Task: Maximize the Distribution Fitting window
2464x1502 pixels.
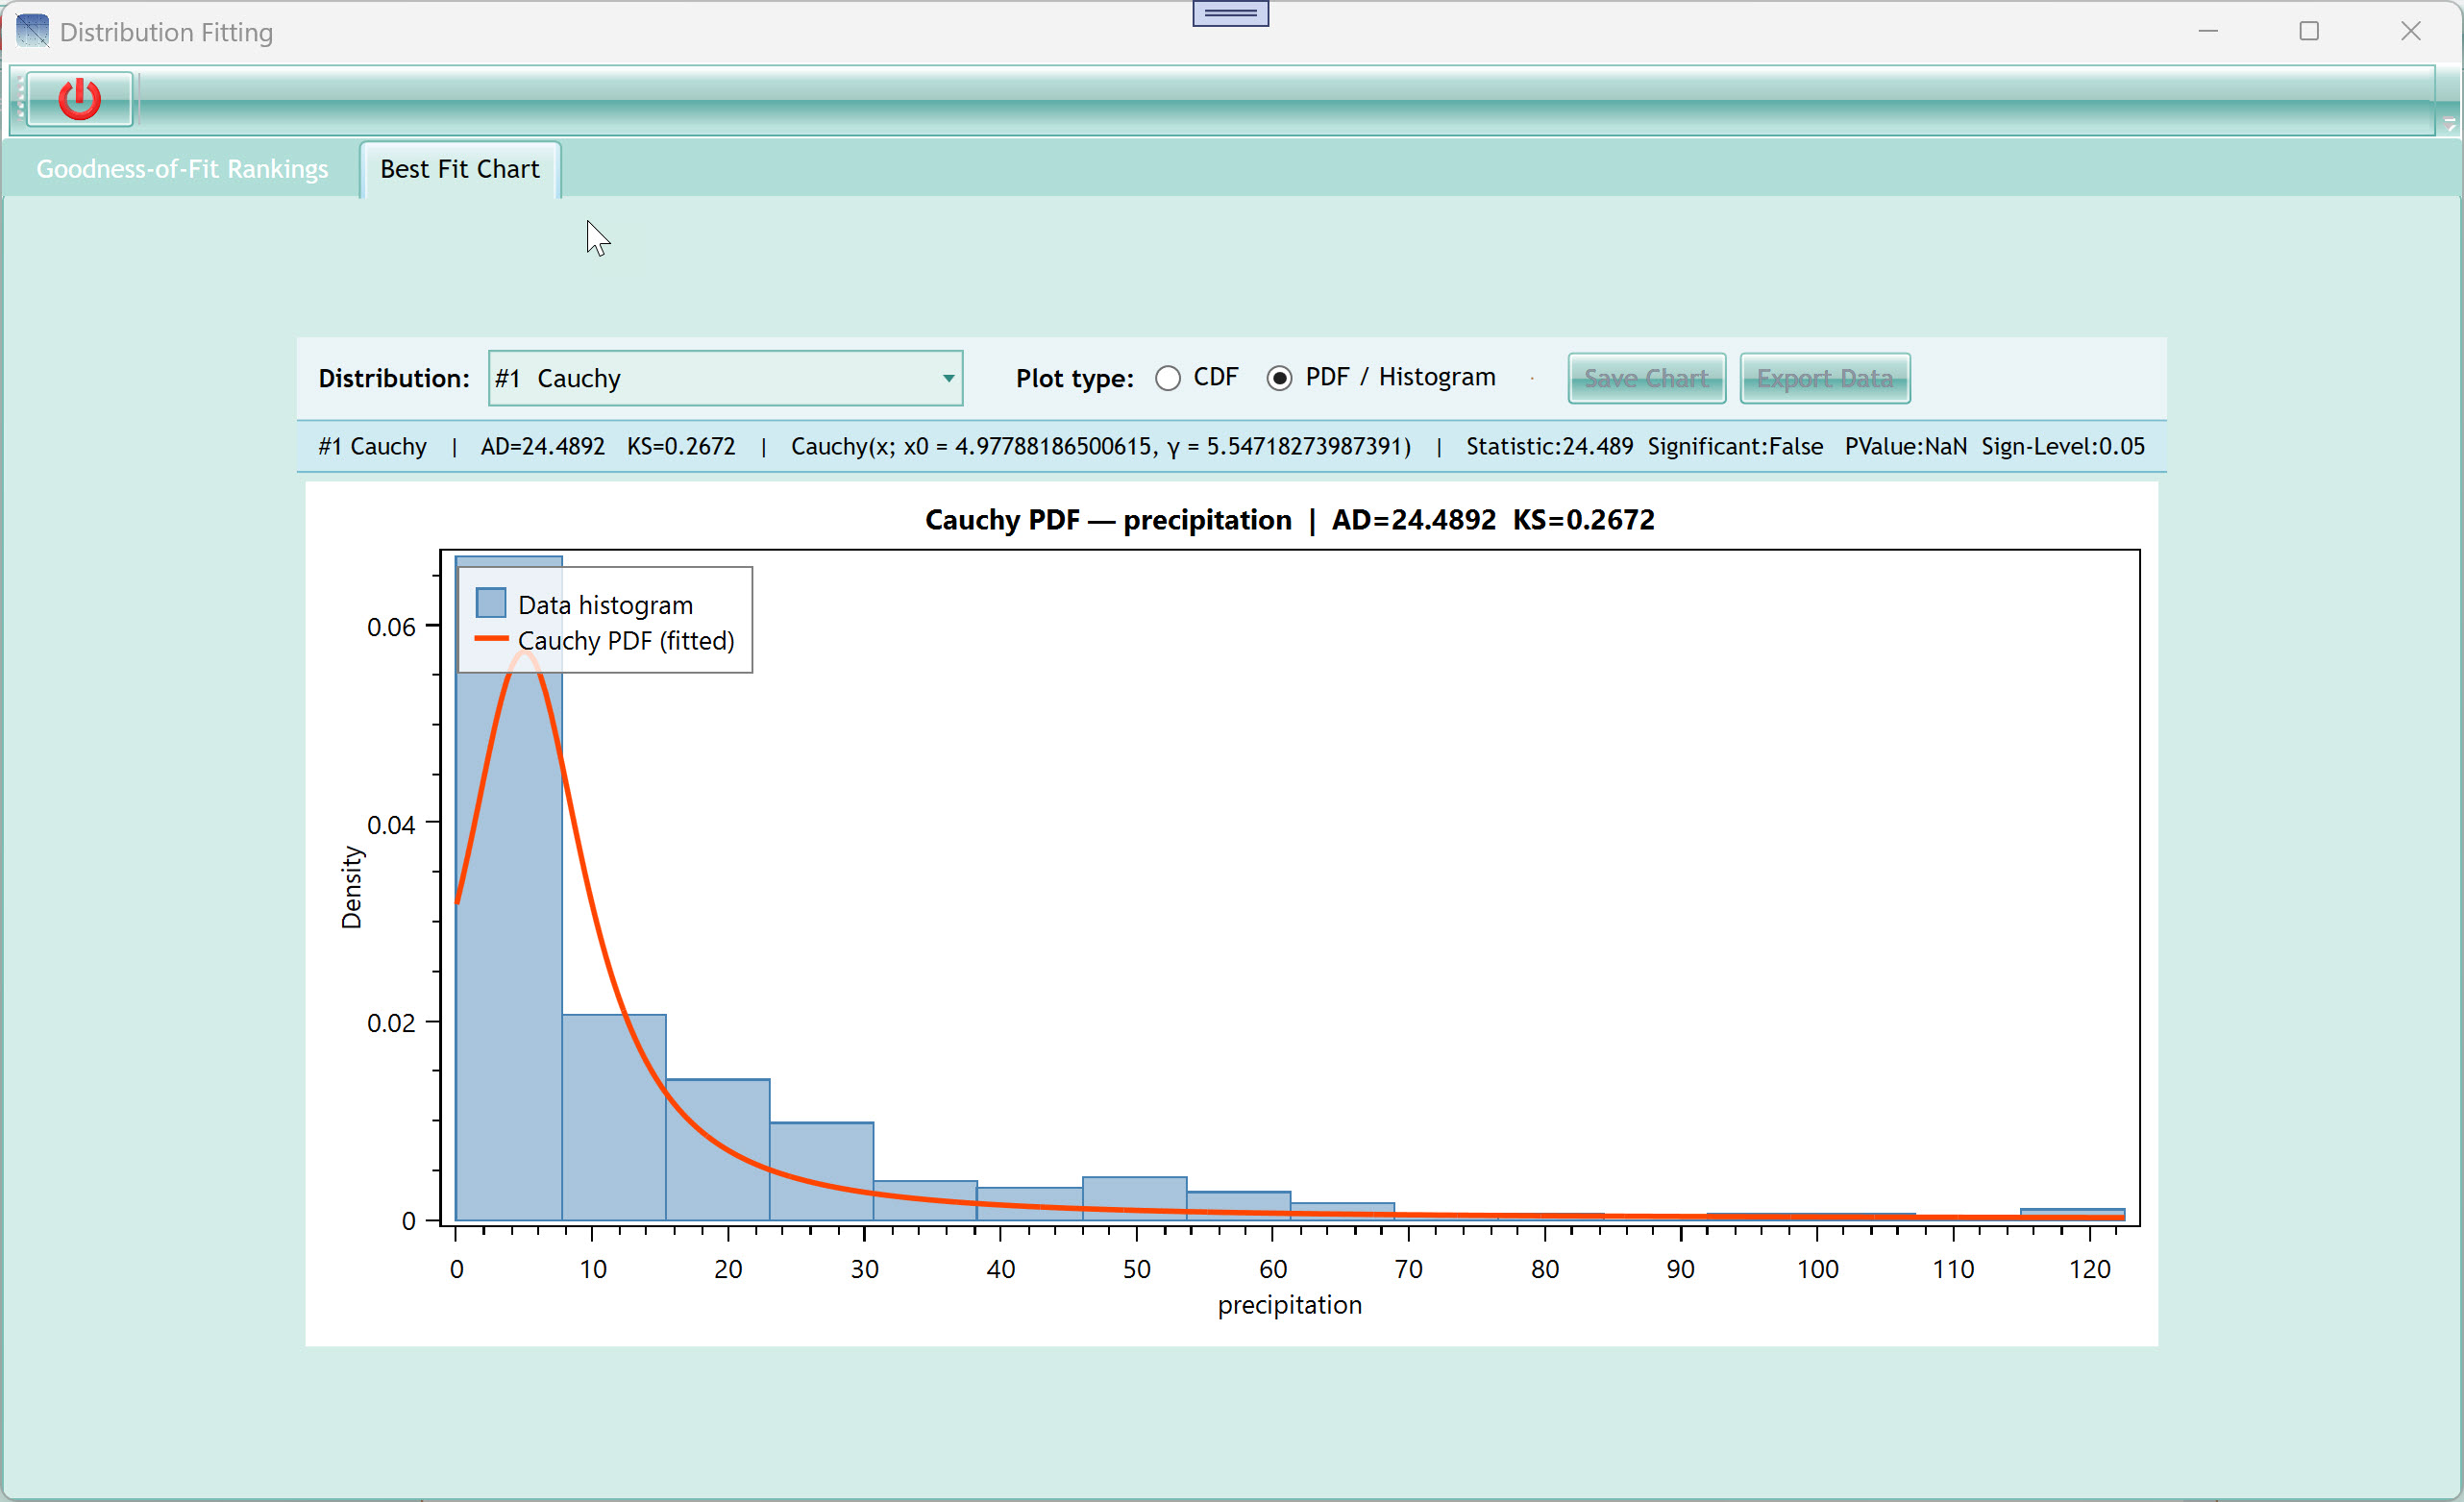Action: pyautogui.click(x=2309, y=31)
